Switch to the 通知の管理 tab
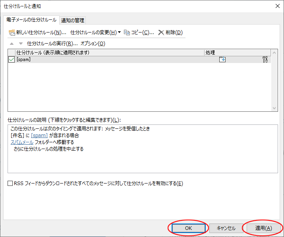 tap(73, 20)
